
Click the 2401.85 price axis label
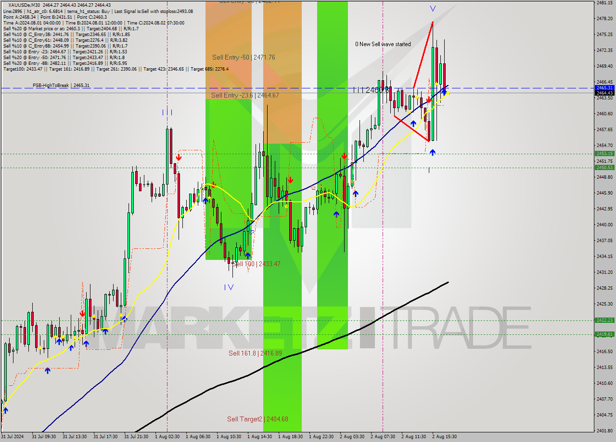coord(604,430)
